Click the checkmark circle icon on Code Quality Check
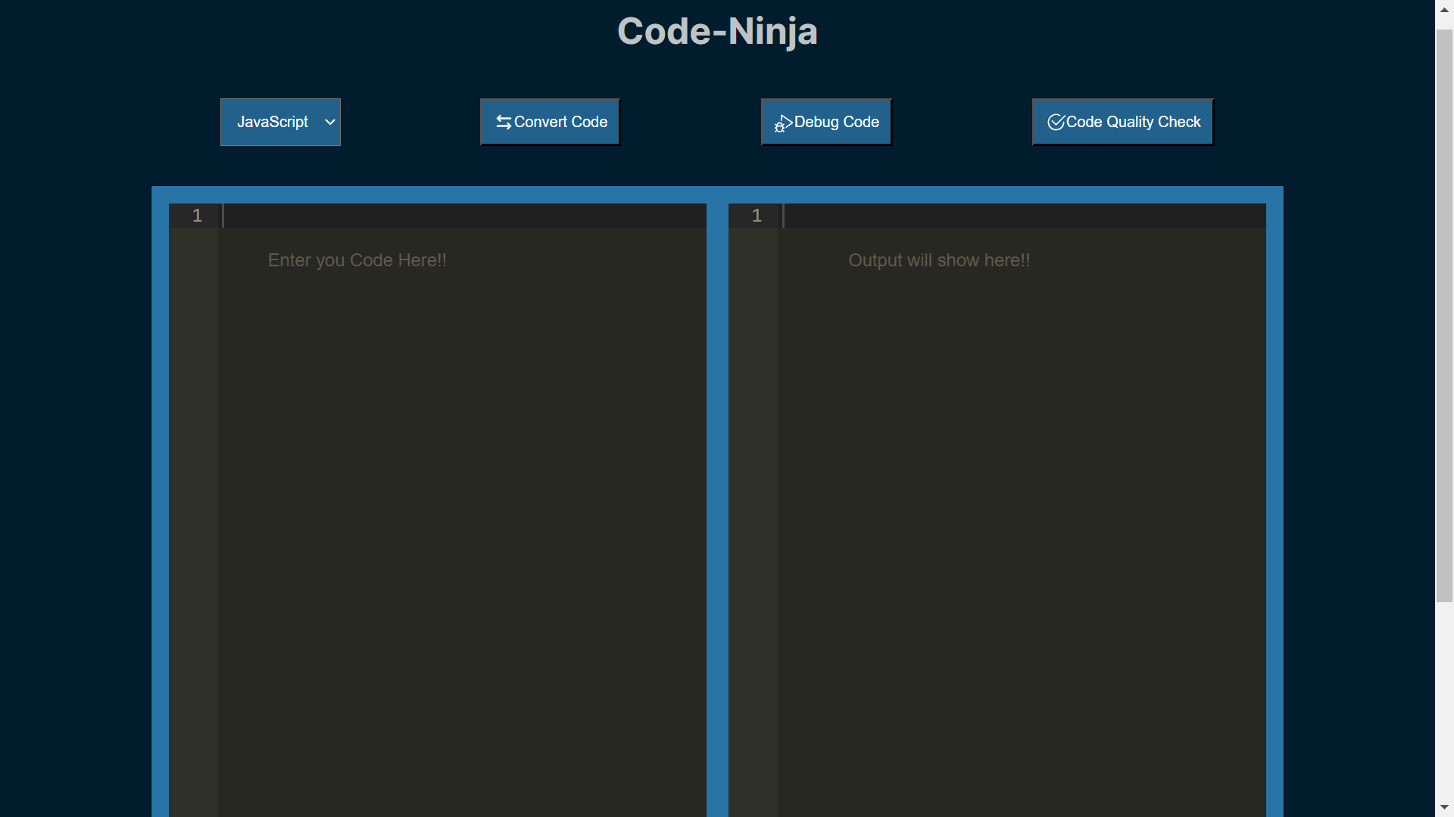Screen dimensions: 1454x817 click(x=1056, y=123)
